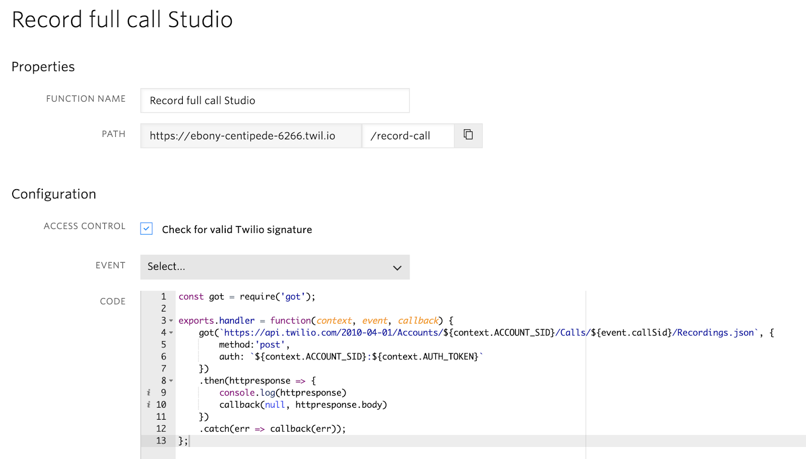Click the 'exports.handler' code on line 3
Viewport: 806px width, 459px height.
coord(217,321)
